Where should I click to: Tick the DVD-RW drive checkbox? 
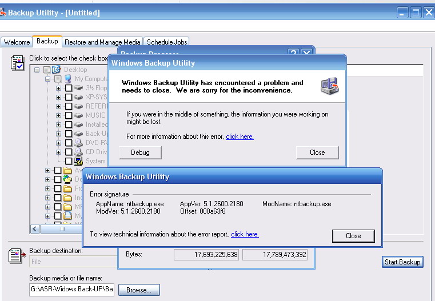(69, 143)
